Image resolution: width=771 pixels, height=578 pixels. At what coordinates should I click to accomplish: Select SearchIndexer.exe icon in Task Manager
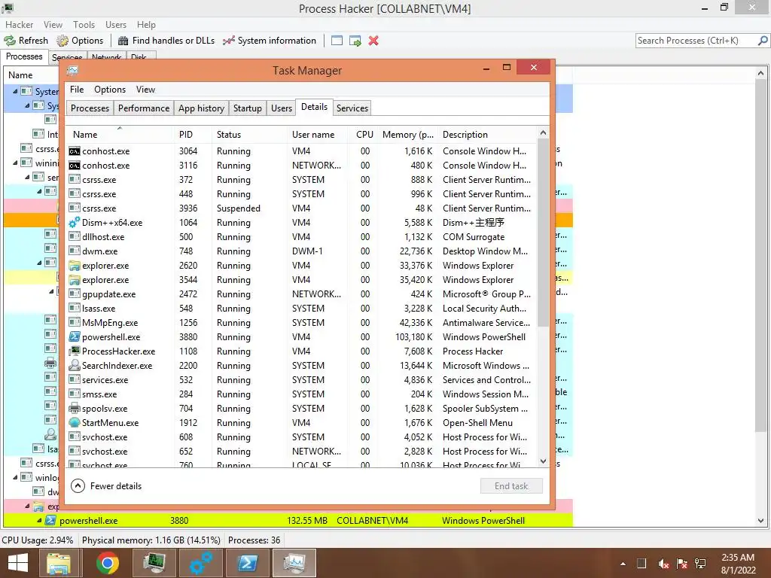point(75,366)
